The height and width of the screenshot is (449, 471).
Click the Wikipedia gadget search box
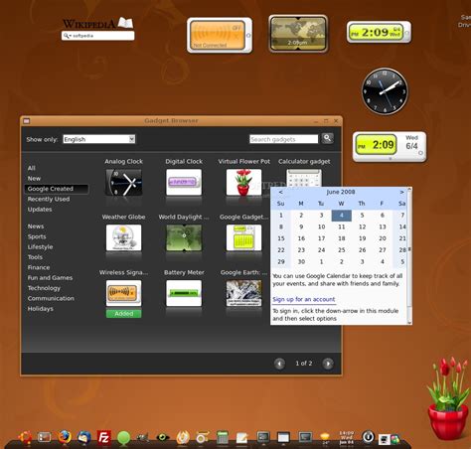[98, 36]
